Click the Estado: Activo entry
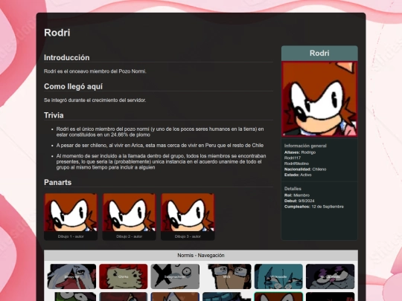Viewport: 402px width, 301px height. (x=298, y=175)
